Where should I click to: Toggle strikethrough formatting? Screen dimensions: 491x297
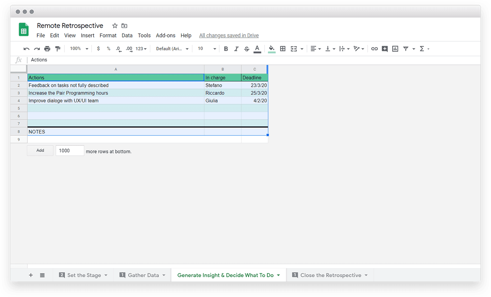pos(247,49)
